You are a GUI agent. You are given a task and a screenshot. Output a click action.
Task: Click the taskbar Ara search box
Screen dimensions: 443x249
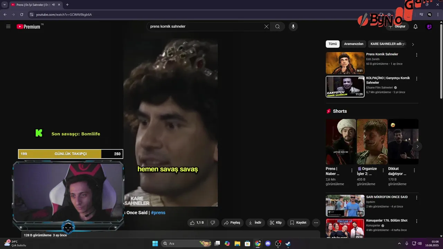pos(186,243)
